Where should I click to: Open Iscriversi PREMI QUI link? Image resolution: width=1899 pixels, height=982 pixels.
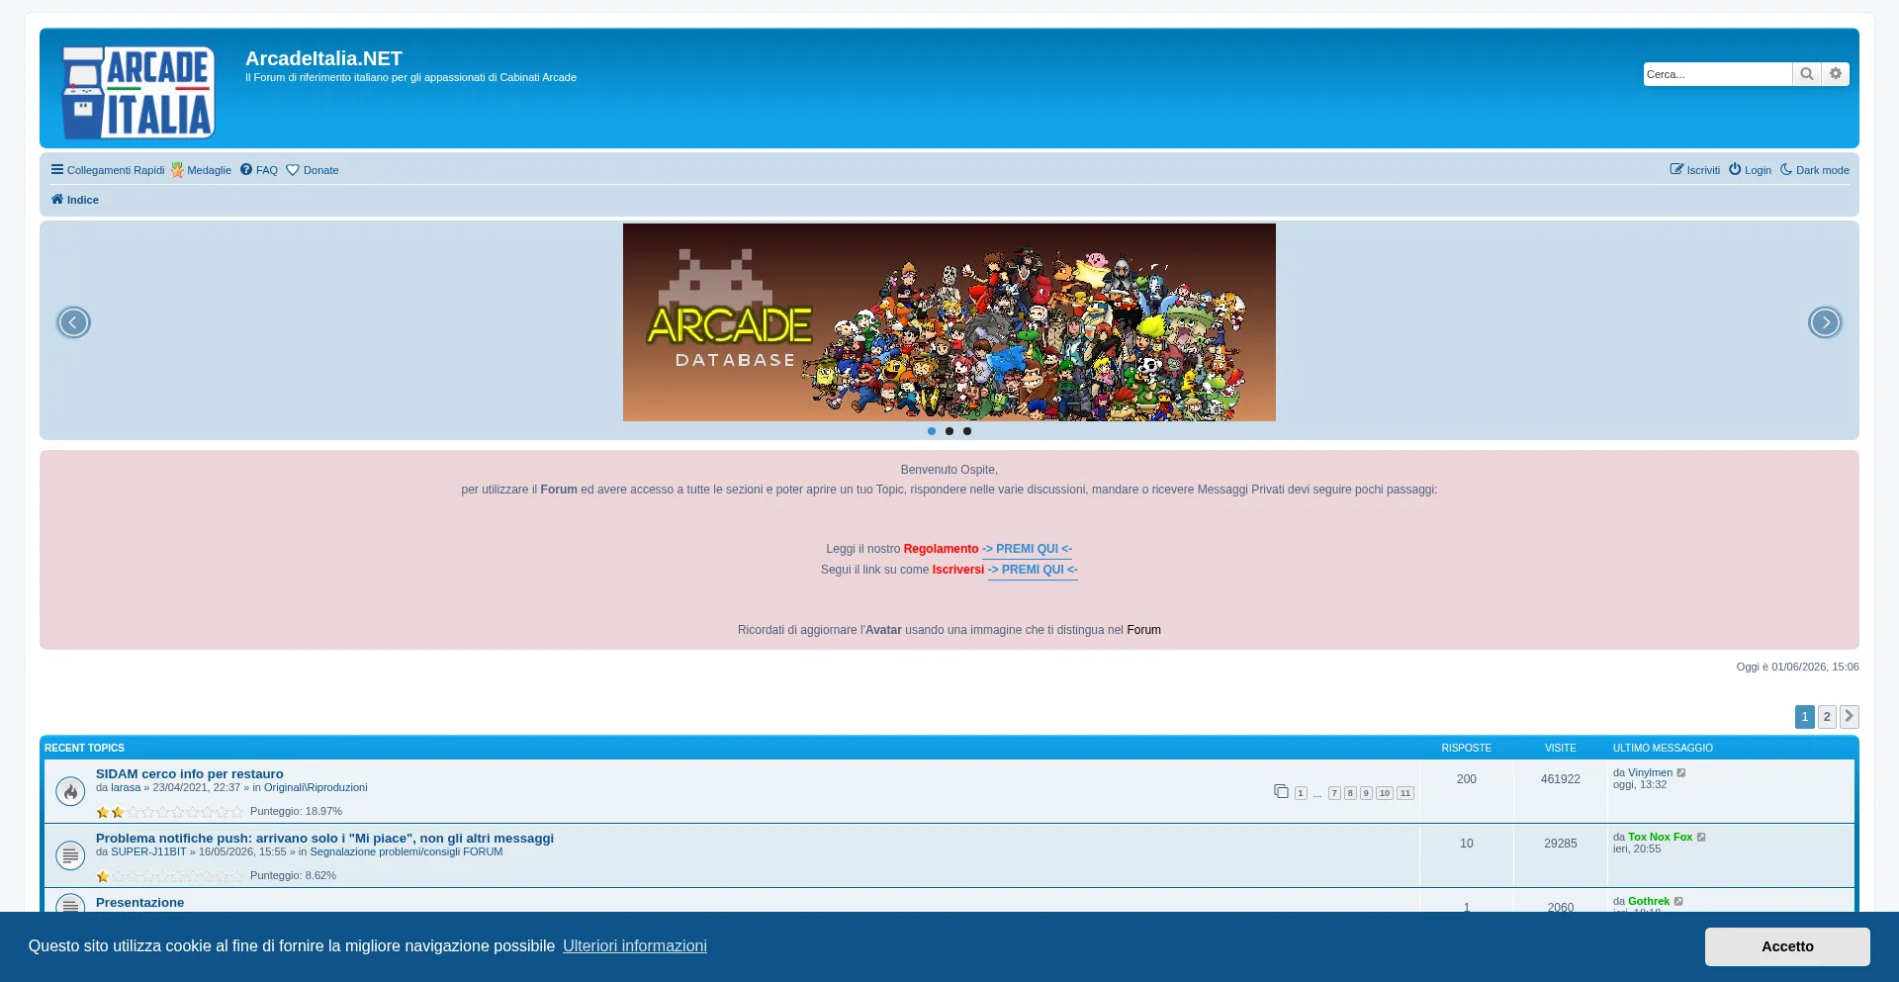coord(1033,570)
